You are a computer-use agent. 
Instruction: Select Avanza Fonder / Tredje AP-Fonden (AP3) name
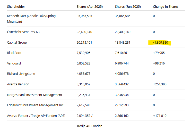pos(36,116)
